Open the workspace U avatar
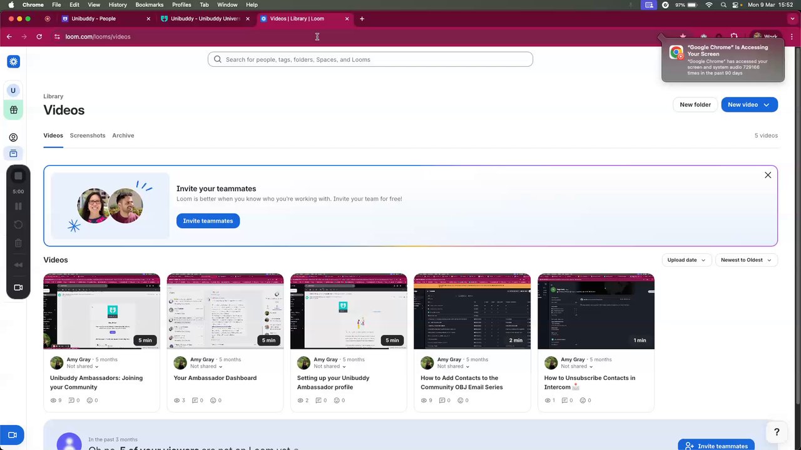This screenshot has width=801, height=450. coord(13,91)
